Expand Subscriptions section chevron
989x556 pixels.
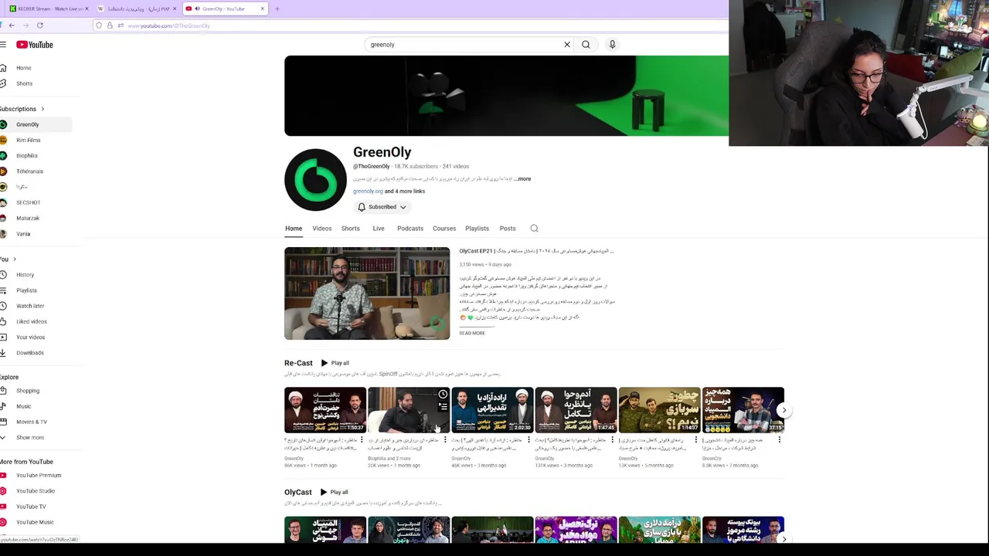pyautogui.click(x=42, y=109)
